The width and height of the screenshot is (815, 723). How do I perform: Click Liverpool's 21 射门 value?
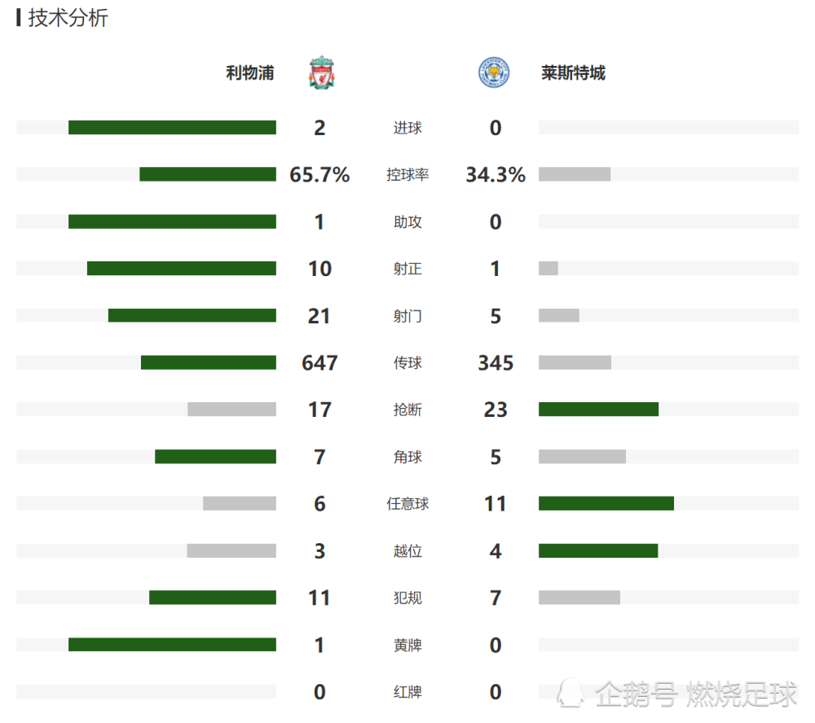pyautogui.click(x=319, y=316)
